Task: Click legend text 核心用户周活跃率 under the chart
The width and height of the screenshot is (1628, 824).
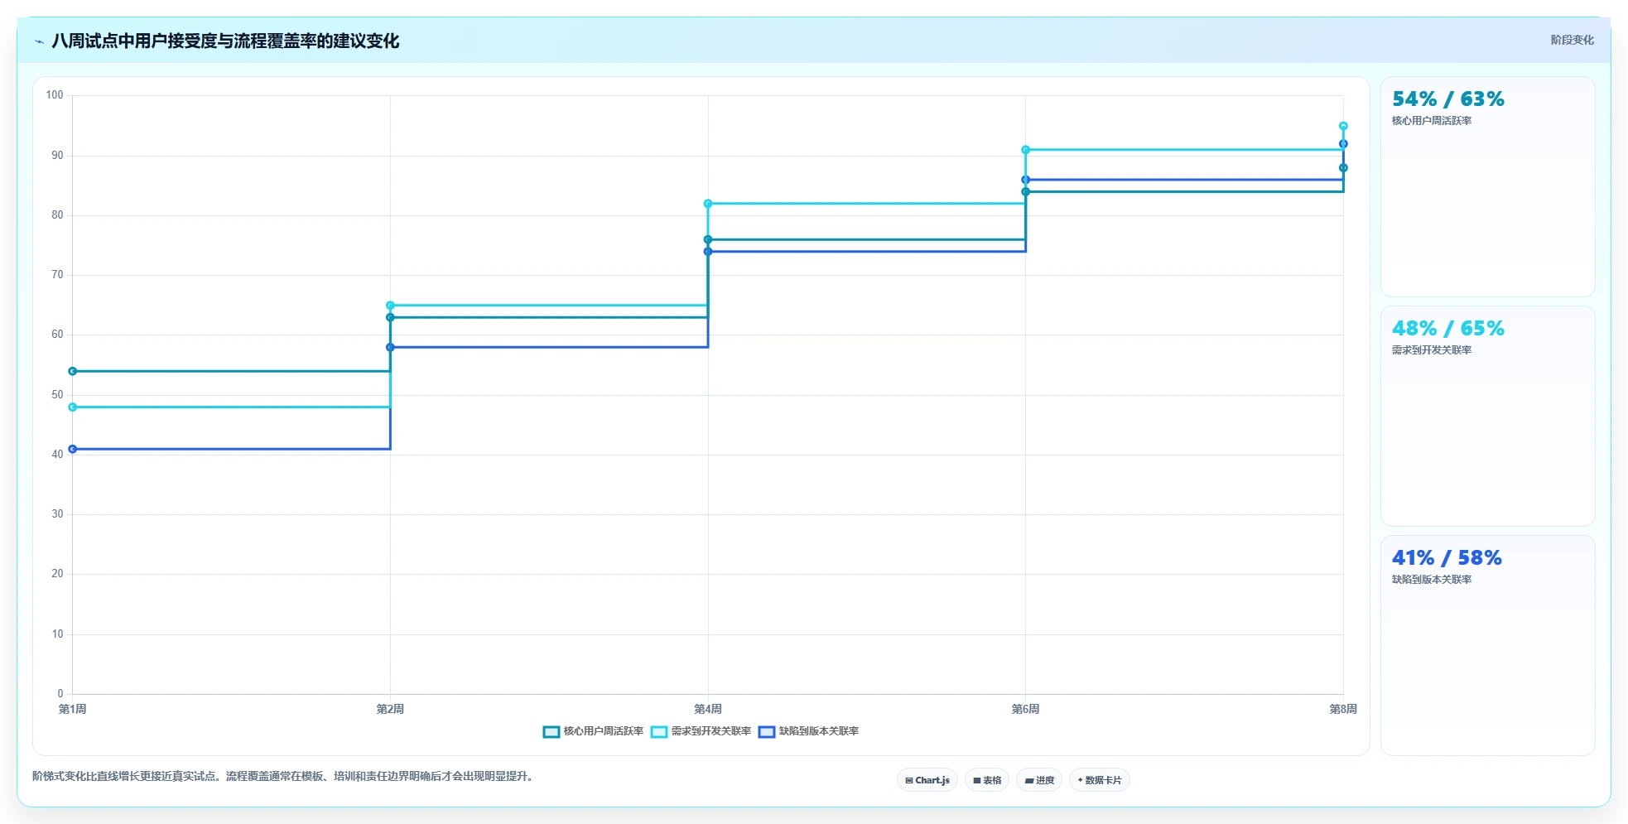Action: point(604,731)
